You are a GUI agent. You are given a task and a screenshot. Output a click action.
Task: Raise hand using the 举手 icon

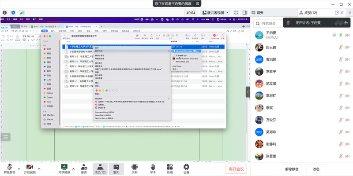pos(153,167)
